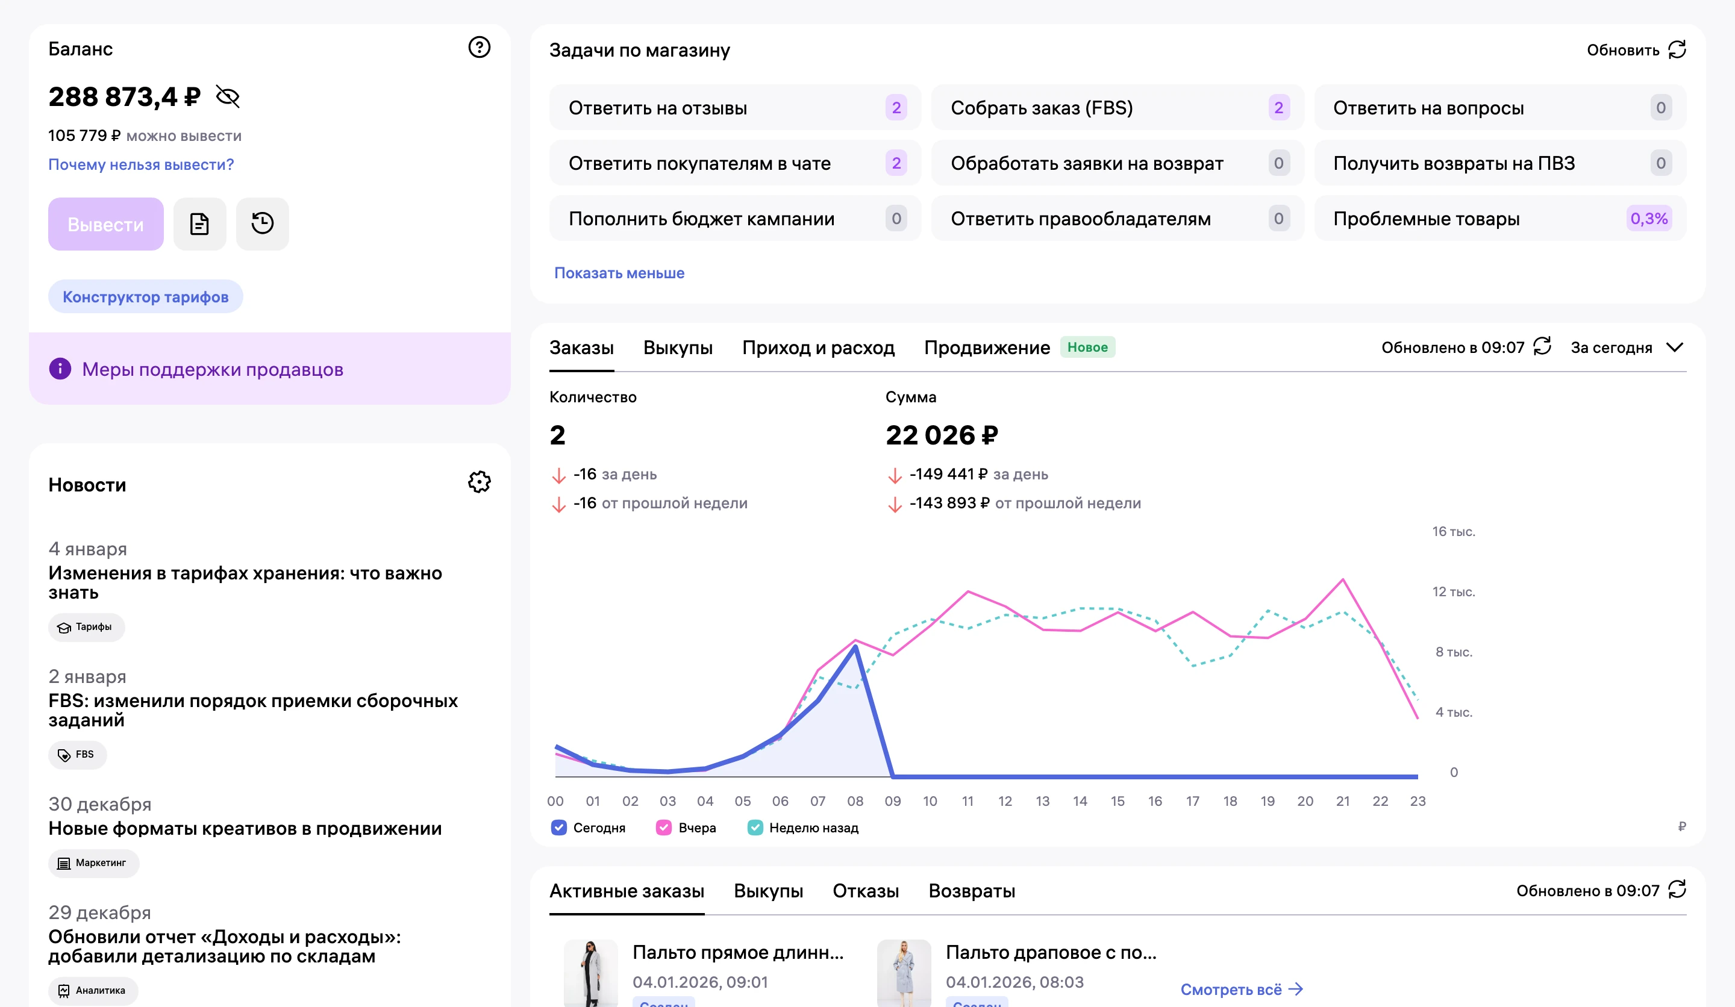
Task: Collapse tasks via 'Показать меньше'
Action: (619, 273)
